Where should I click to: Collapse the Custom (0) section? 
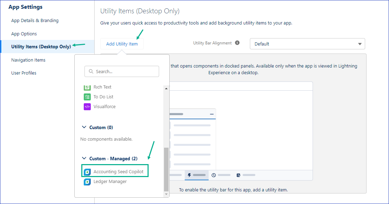pos(84,127)
